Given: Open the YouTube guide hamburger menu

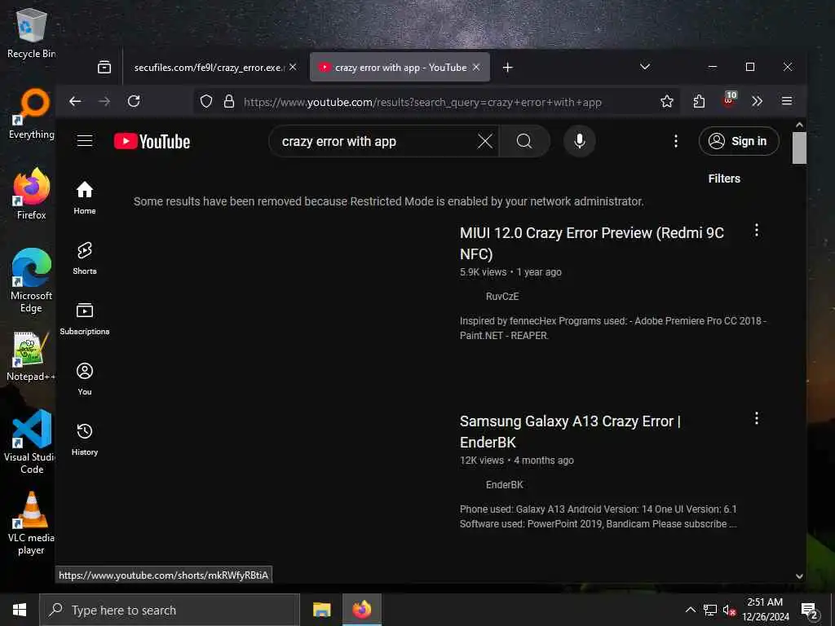Looking at the screenshot, I should 85,141.
